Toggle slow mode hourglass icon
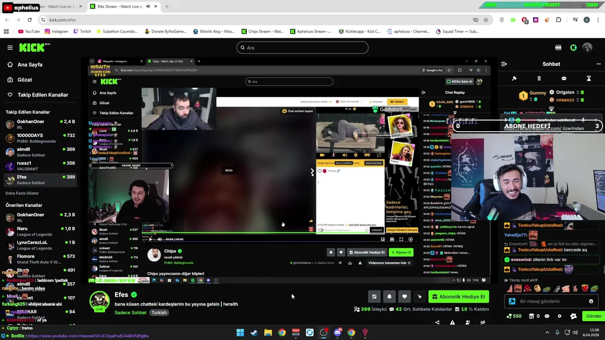 pyautogui.click(x=589, y=78)
